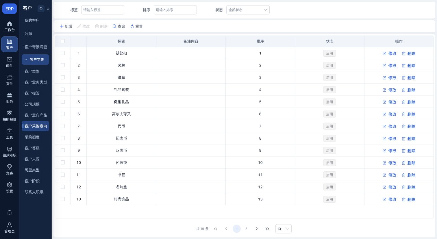The width and height of the screenshot is (437, 239).
Task: Click the 新增 plus button
Action: 66,26
